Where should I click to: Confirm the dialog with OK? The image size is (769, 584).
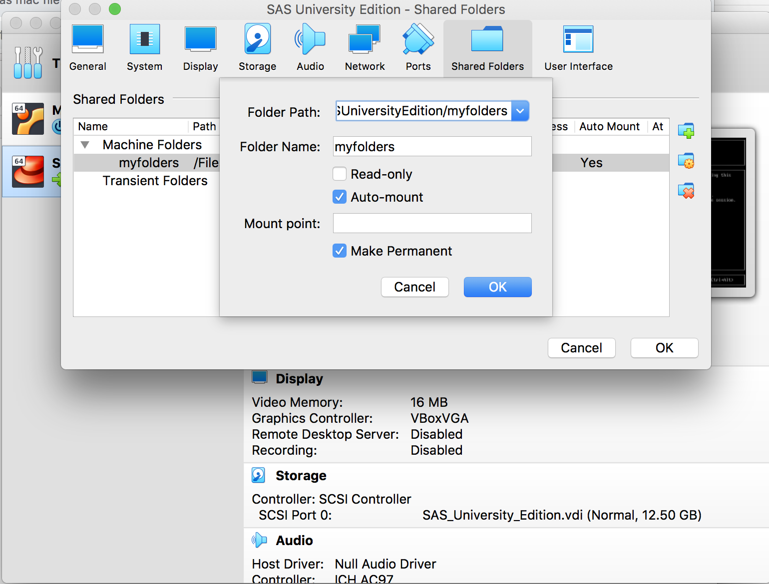497,287
